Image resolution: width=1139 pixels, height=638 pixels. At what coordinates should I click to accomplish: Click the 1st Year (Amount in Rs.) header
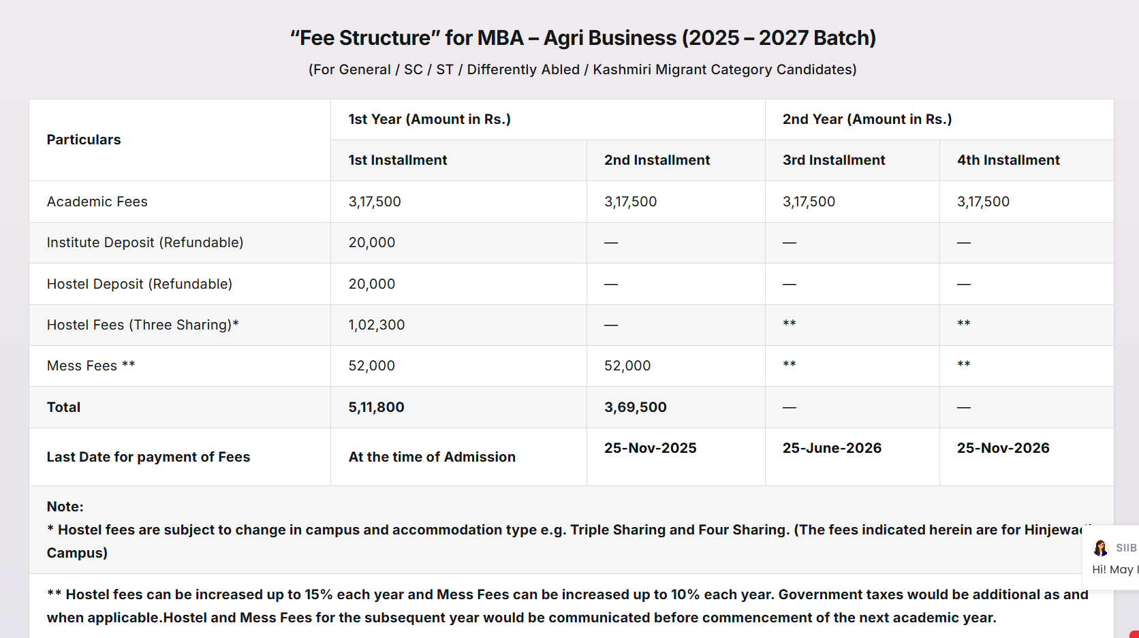pos(429,119)
